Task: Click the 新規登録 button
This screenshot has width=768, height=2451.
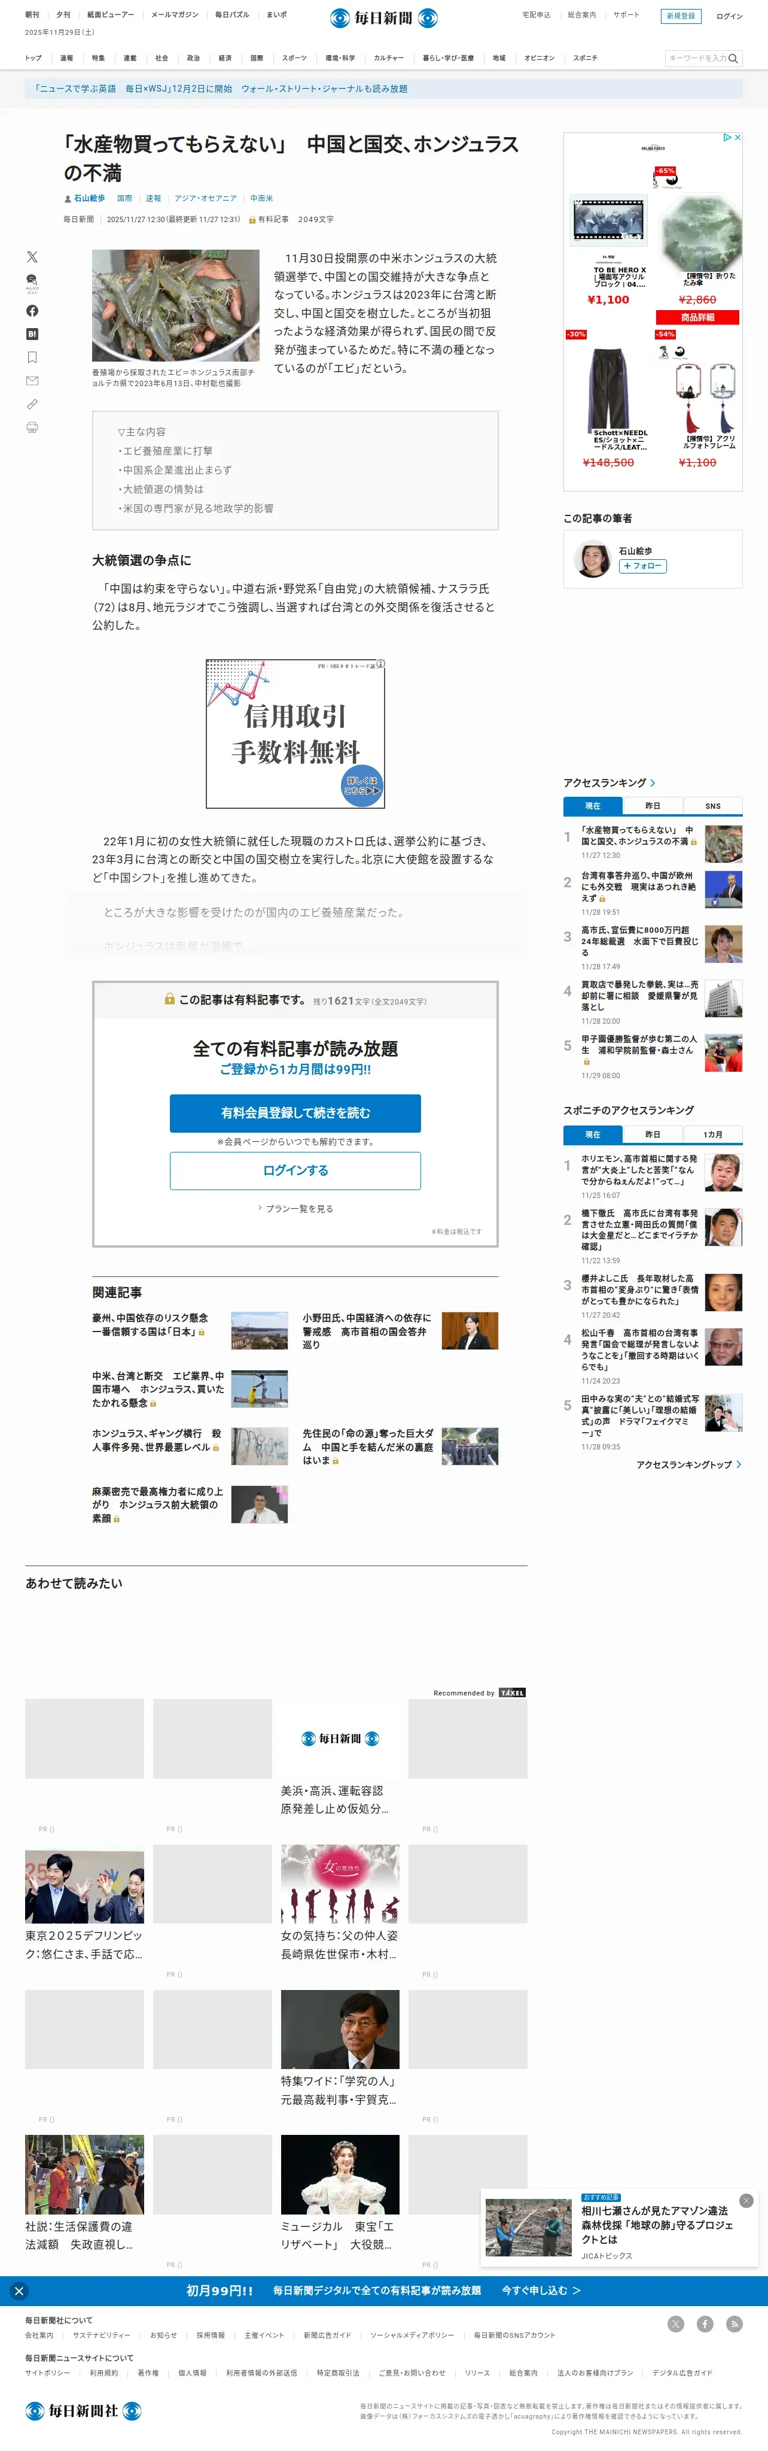Action: 681,16
